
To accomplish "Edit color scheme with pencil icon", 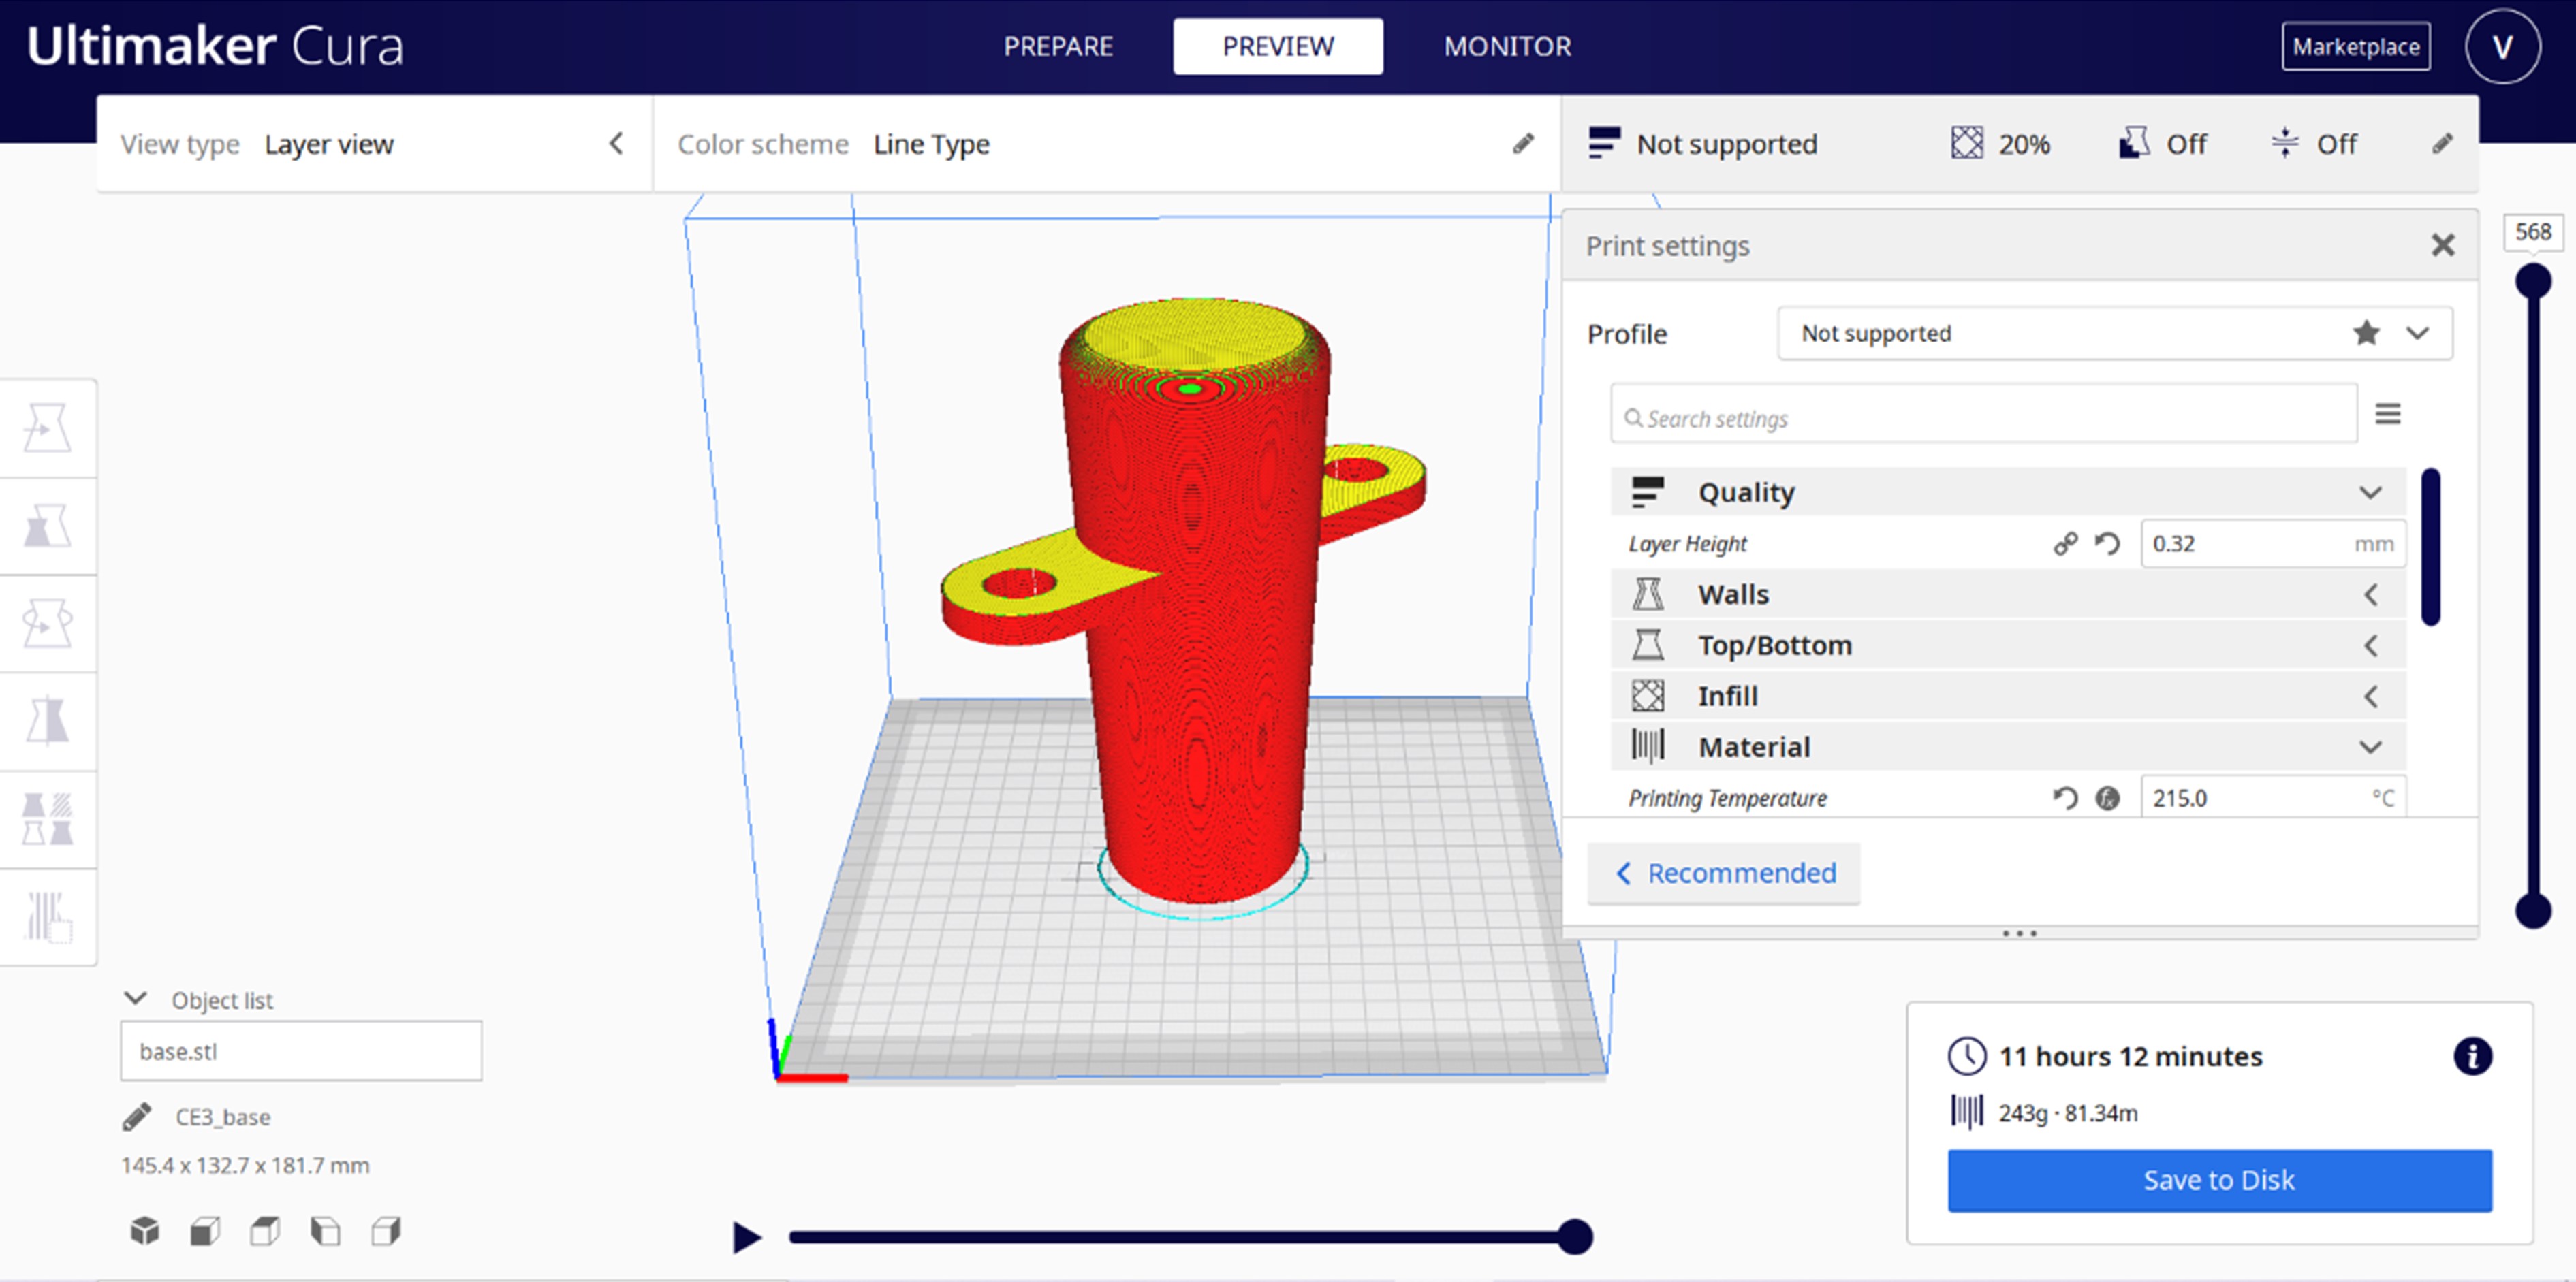I will pyautogui.click(x=1522, y=144).
